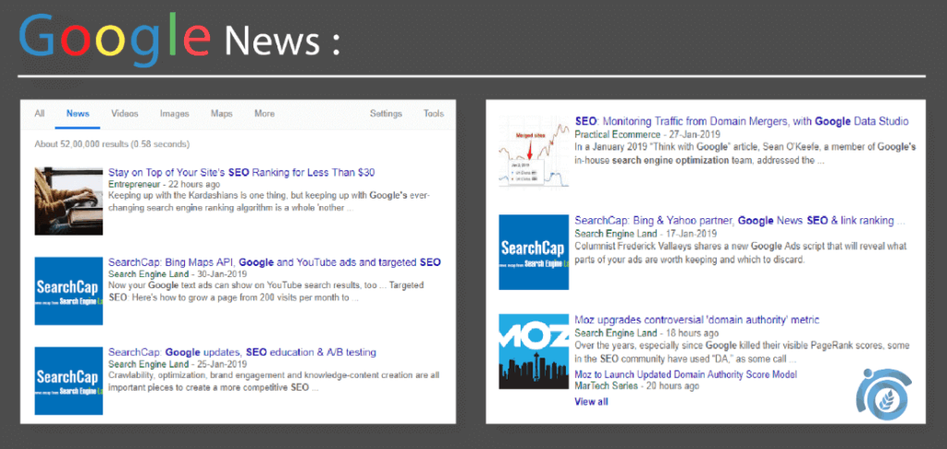Switch to the Videos tab

(x=125, y=114)
